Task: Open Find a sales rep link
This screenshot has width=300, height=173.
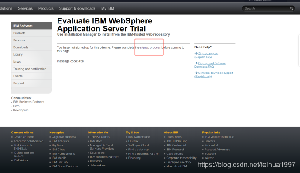Action: 138,150
